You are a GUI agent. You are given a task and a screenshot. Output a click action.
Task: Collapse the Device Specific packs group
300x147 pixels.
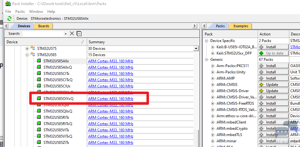click(207, 41)
